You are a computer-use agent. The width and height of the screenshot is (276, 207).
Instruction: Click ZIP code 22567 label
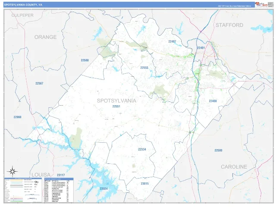click(x=39, y=83)
